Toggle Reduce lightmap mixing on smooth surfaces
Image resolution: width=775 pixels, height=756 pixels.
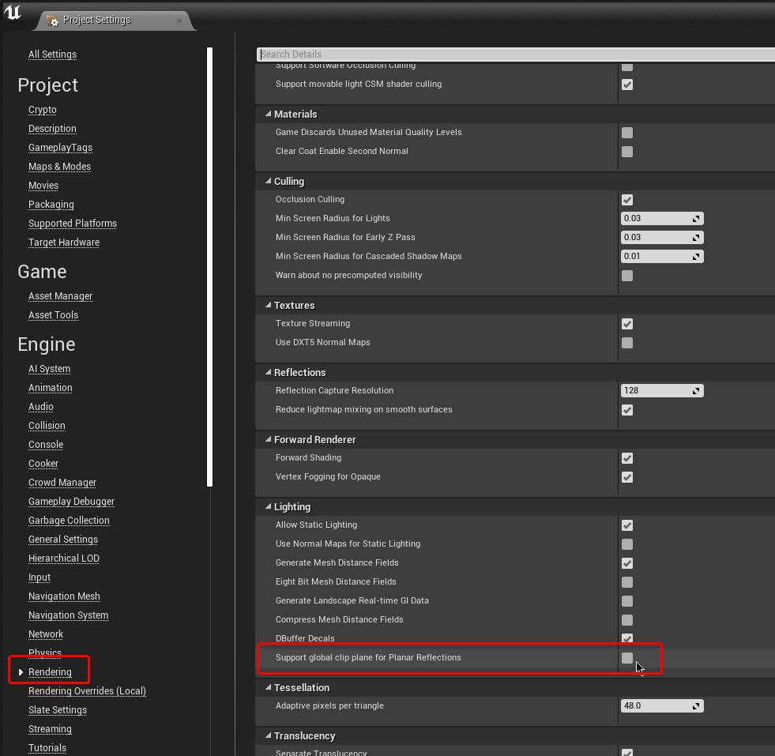coord(627,410)
